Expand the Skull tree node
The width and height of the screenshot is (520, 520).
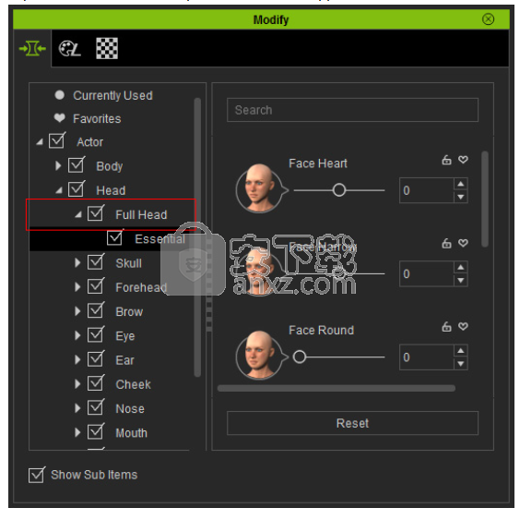pos(77,263)
